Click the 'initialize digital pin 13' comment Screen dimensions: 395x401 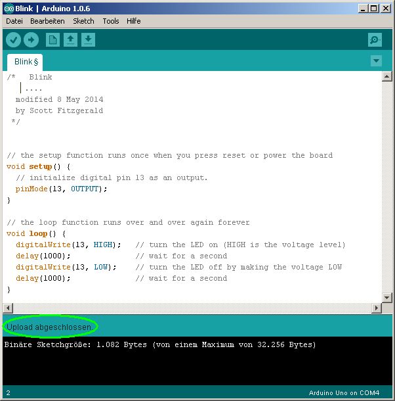112,177
